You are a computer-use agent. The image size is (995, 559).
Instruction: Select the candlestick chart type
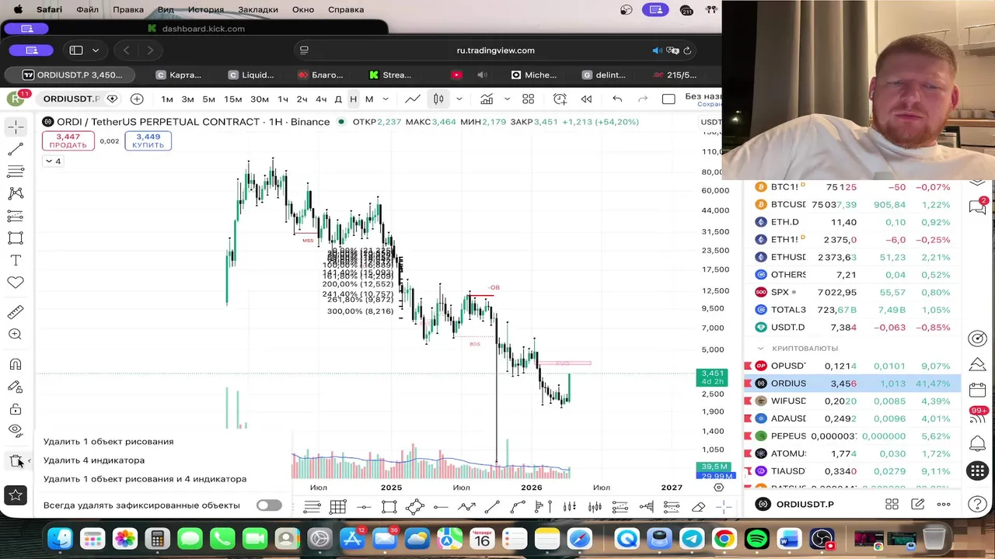[x=438, y=99]
